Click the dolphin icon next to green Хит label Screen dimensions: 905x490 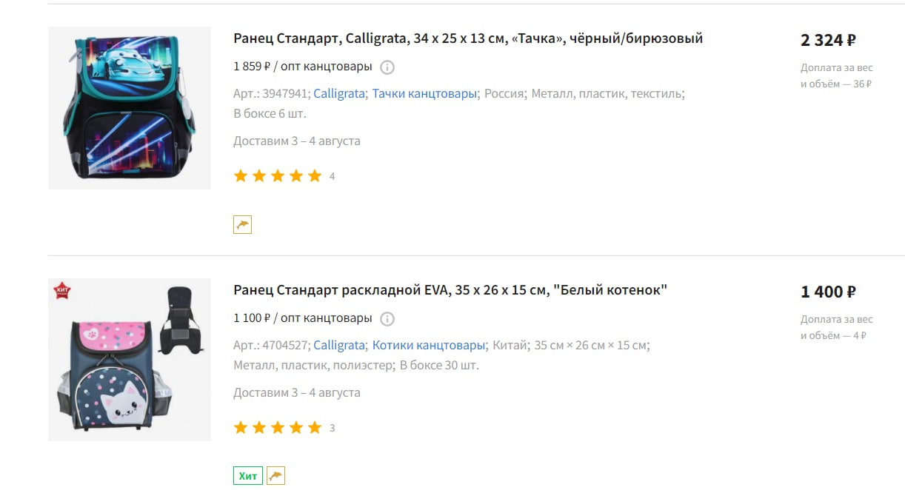(x=275, y=476)
